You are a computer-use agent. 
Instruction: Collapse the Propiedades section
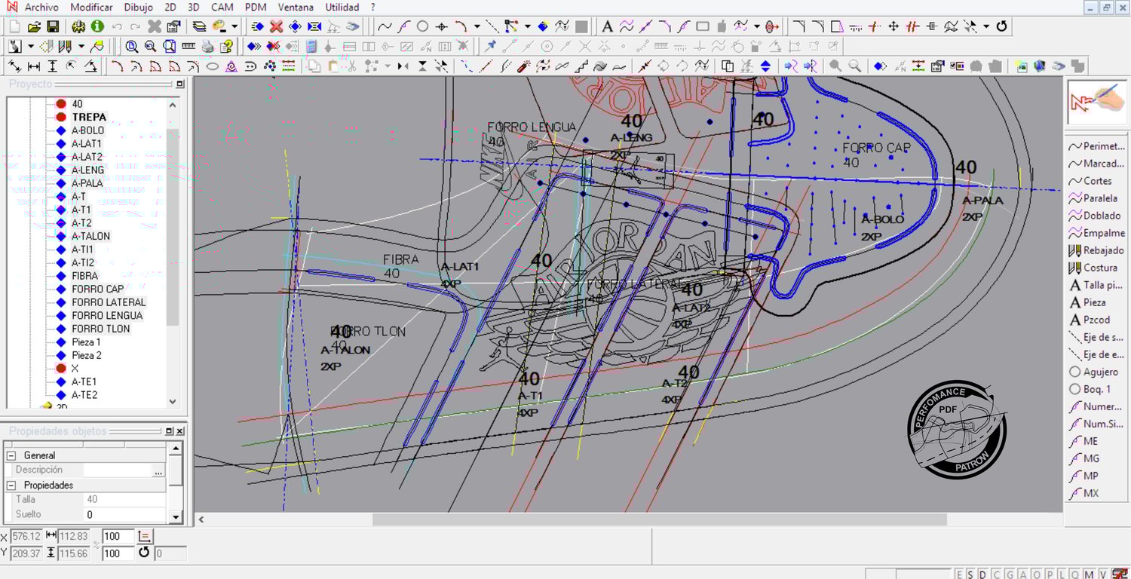coord(11,486)
